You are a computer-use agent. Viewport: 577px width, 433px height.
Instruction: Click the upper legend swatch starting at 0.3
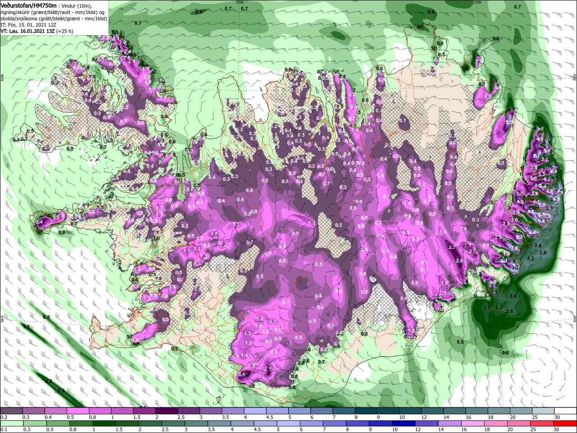tap(33, 411)
